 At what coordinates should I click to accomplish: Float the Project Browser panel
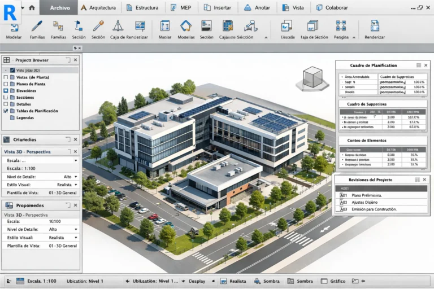coord(68,60)
